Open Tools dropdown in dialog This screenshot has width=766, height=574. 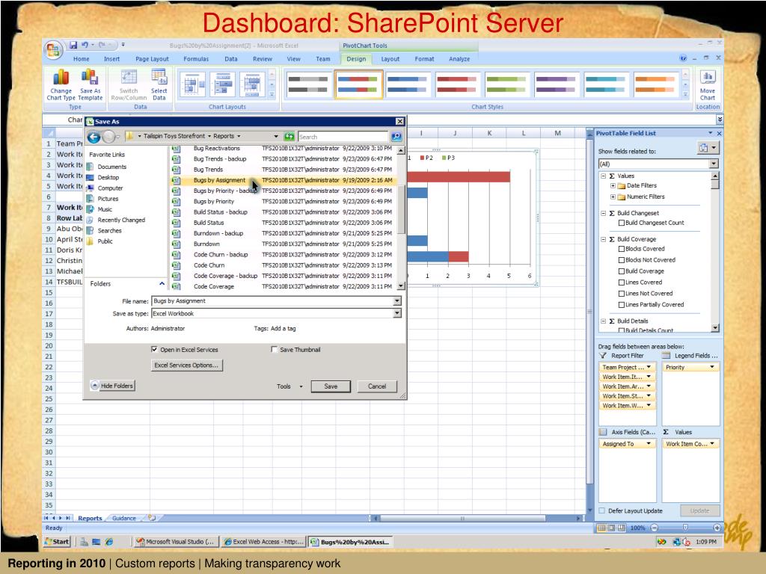coord(289,386)
